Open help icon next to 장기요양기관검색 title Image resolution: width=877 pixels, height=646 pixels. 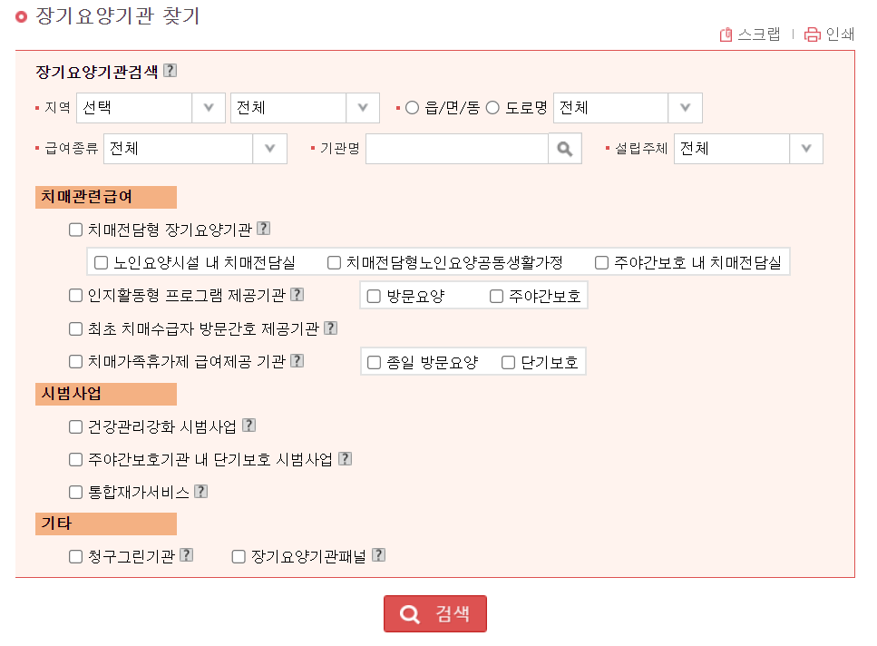click(x=170, y=70)
